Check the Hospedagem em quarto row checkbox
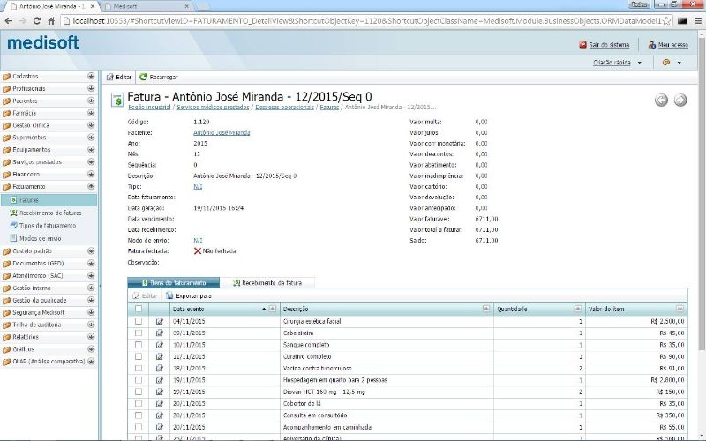This screenshot has height=441, width=706. [139, 380]
